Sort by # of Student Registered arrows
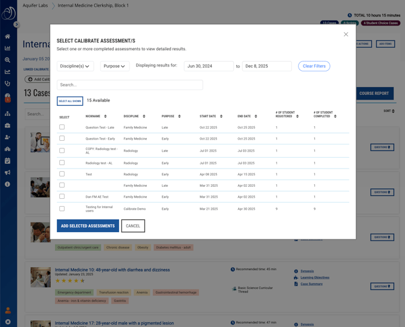Viewport: 405px width, 327px height. (x=297, y=116)
